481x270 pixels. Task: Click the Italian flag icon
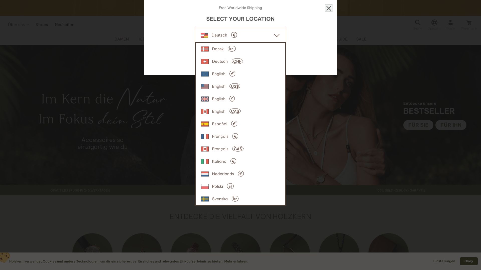pos(205,161)
